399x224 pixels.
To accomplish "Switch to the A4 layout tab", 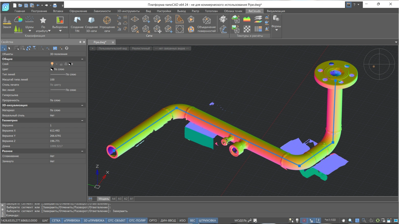I will click(x=114, y=199).
